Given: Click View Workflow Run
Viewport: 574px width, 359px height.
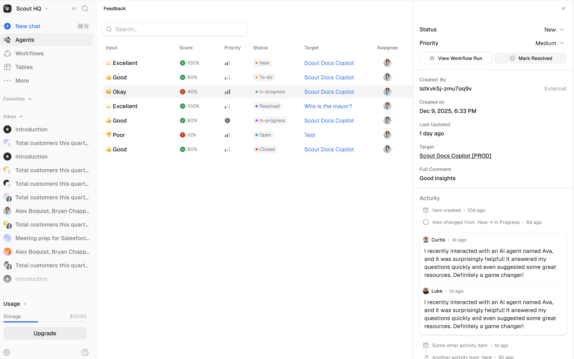Looking at the screenshot, I should tap(455, 58).
